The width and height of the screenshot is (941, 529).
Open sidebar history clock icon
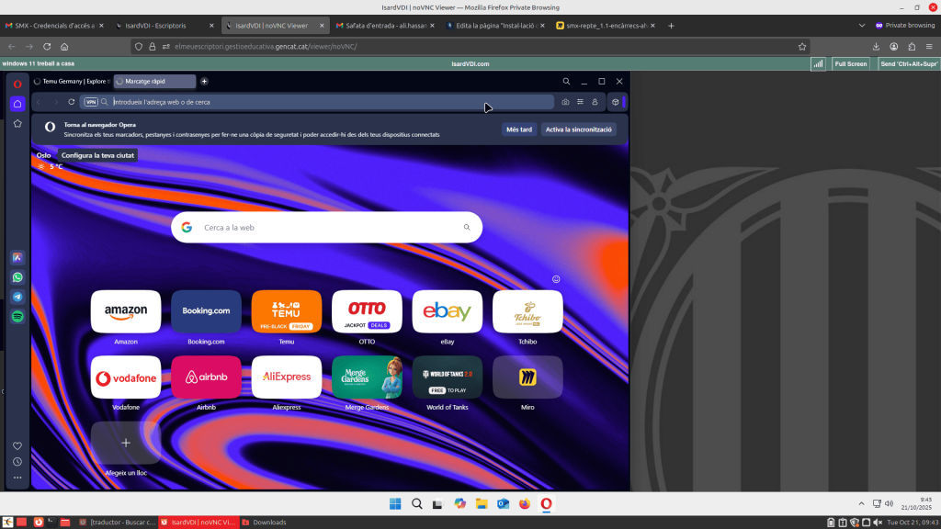(17, 462)
